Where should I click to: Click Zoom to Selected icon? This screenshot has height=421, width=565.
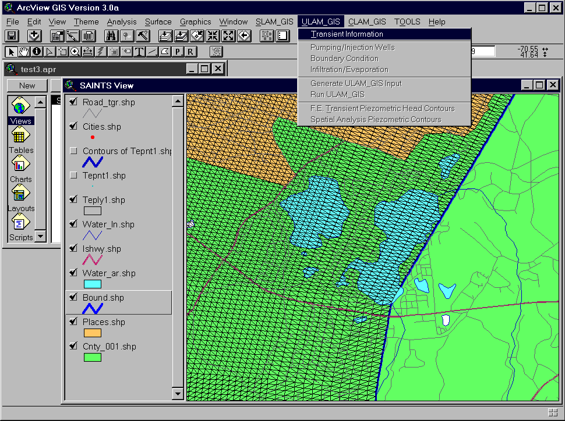(197, 35)
